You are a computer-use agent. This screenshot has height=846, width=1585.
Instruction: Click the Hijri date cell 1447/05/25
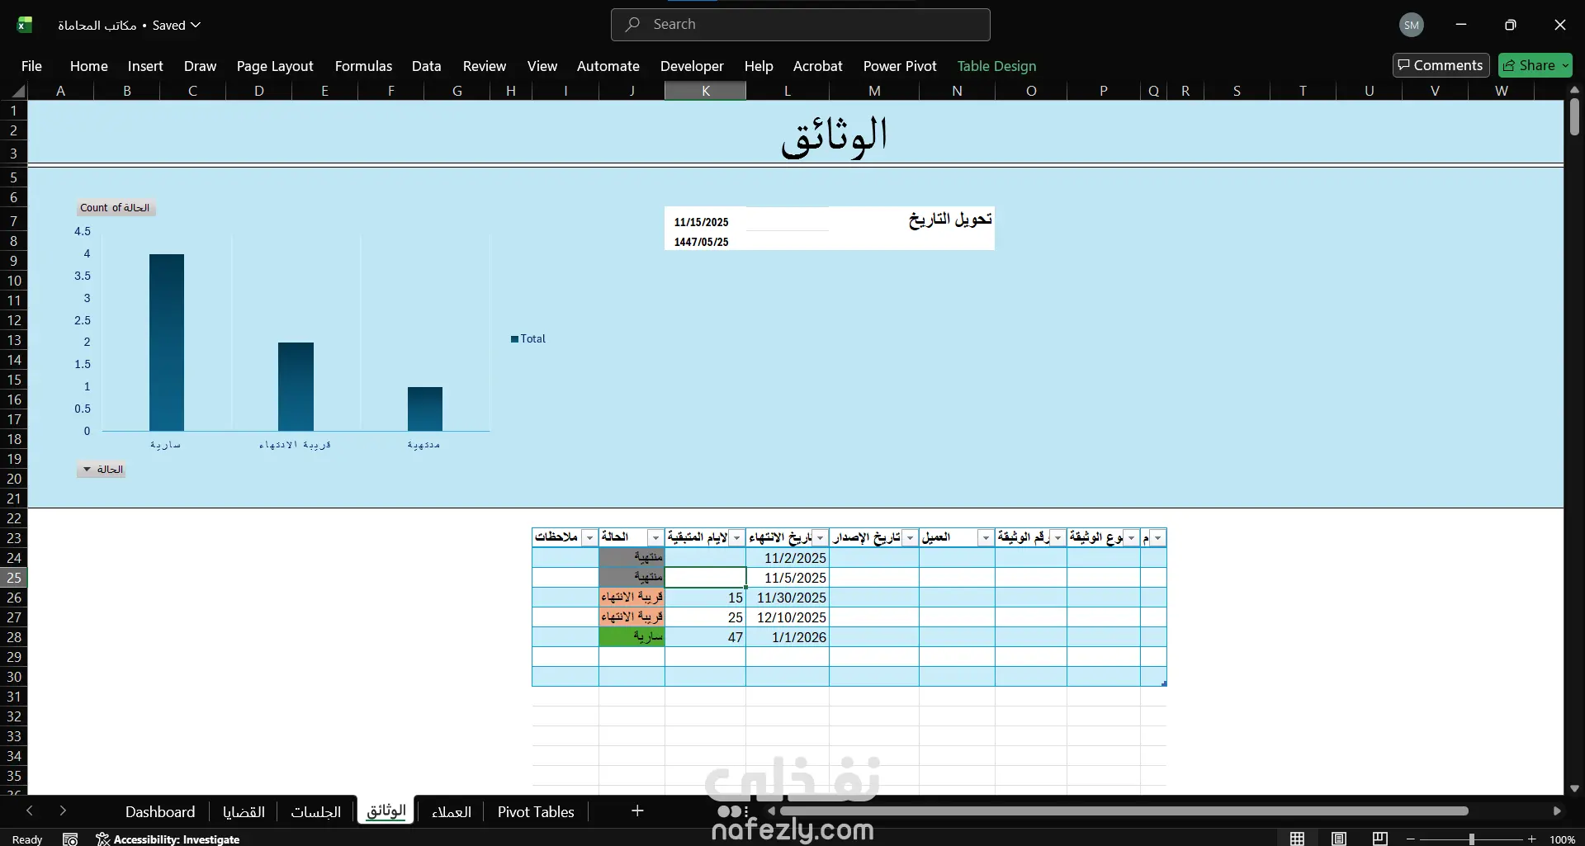tap(702, 242)
